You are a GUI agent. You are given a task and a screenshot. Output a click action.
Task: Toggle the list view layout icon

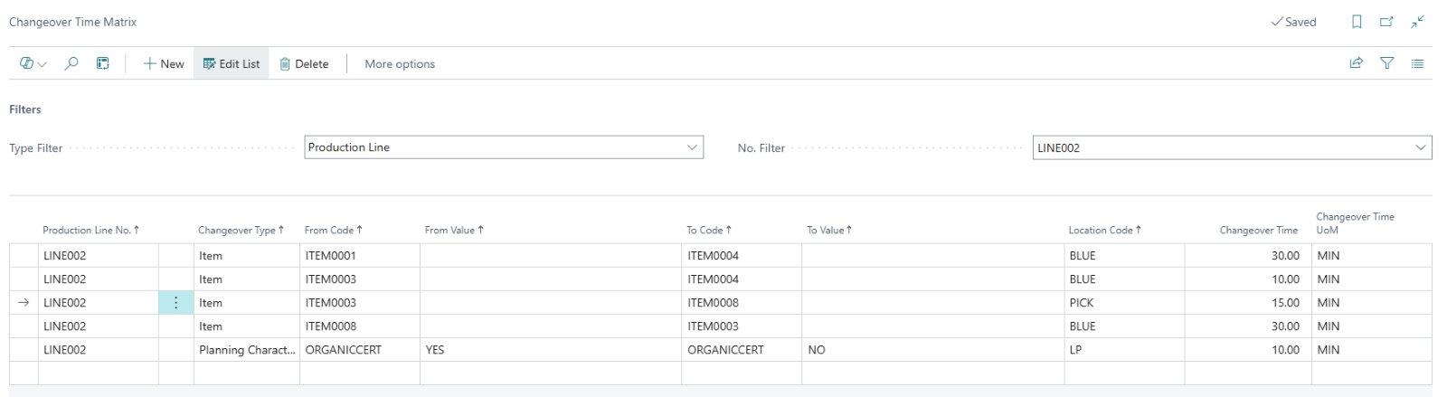pyautogui.click(x=1417, y=63)
